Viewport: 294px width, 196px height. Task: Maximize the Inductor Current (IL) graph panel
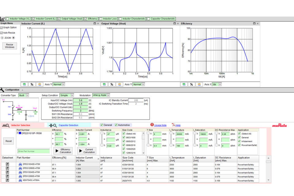(95, 24)
